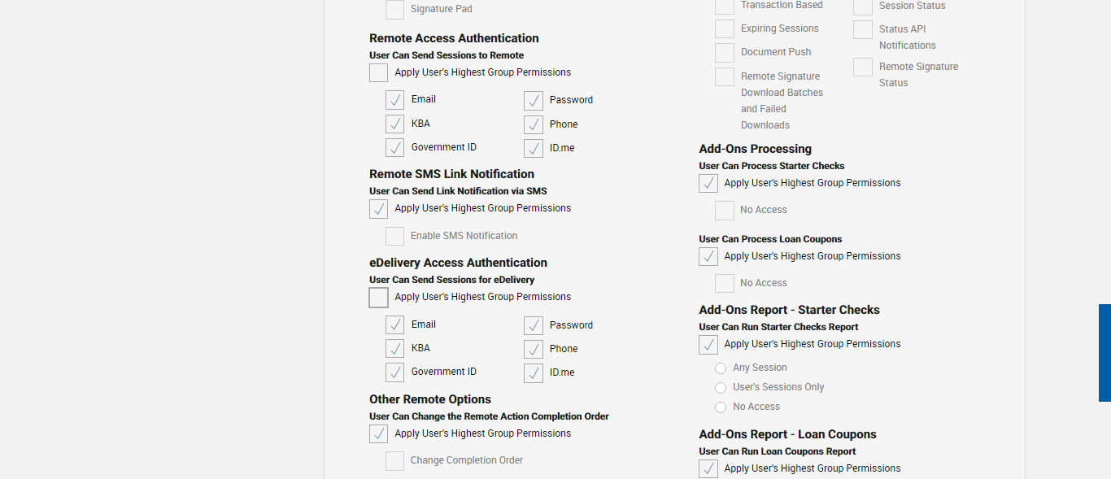Check the Signature Pad checkbox
Screen dimensions: 1111x479
[x=395, y=10]
